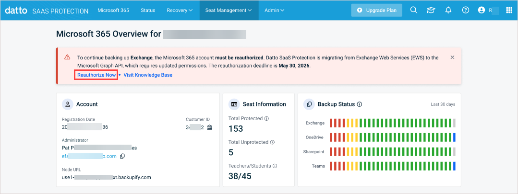Open the Admin dropdown menu

pyautogui.click(x=274, y=10)
